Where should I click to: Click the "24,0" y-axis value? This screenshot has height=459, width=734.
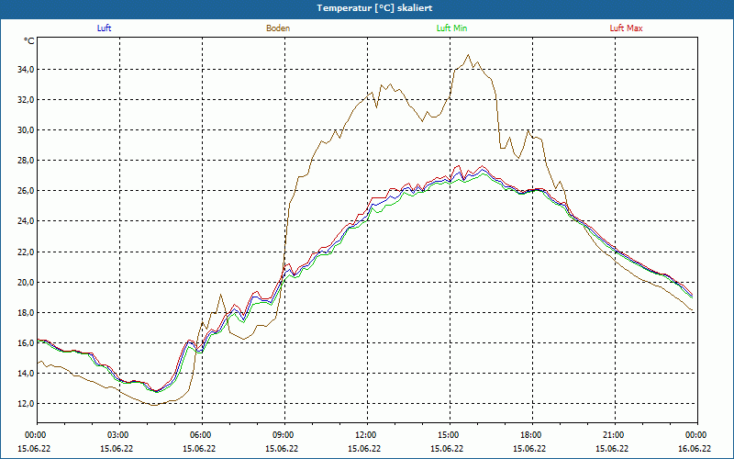tap(26, 221)
